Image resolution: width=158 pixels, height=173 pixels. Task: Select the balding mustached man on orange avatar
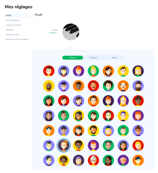(123, 86)
